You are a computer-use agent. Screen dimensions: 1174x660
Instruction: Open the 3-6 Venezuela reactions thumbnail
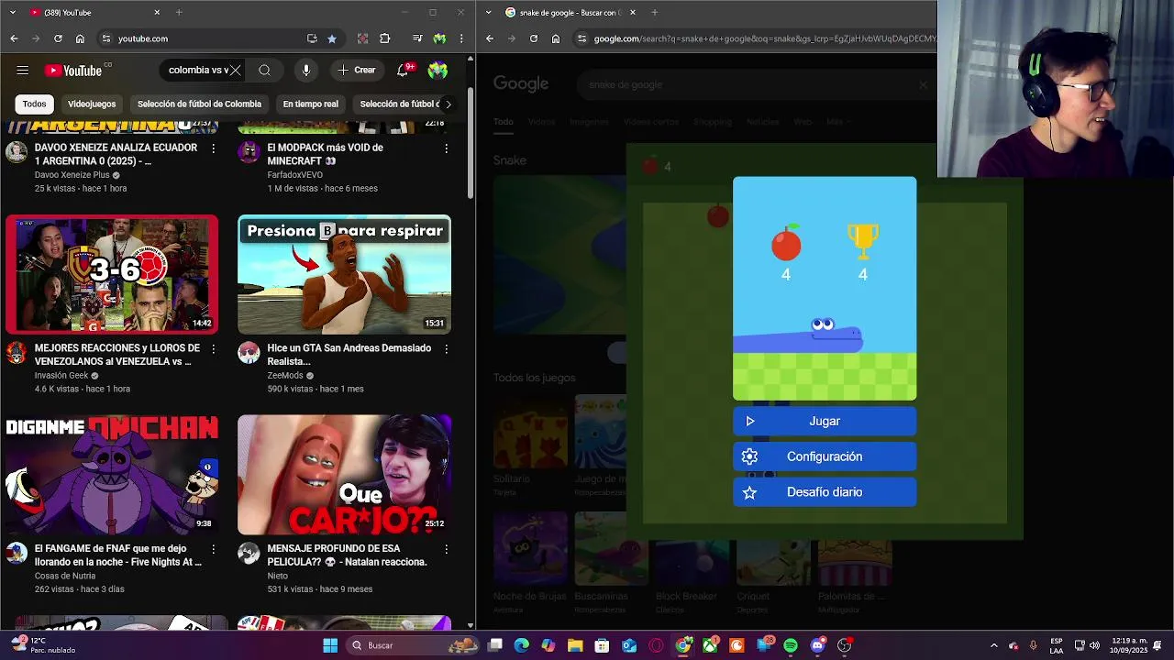click(112, 274)
